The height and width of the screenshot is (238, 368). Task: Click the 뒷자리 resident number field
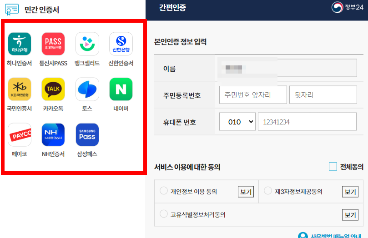(323, 94)
